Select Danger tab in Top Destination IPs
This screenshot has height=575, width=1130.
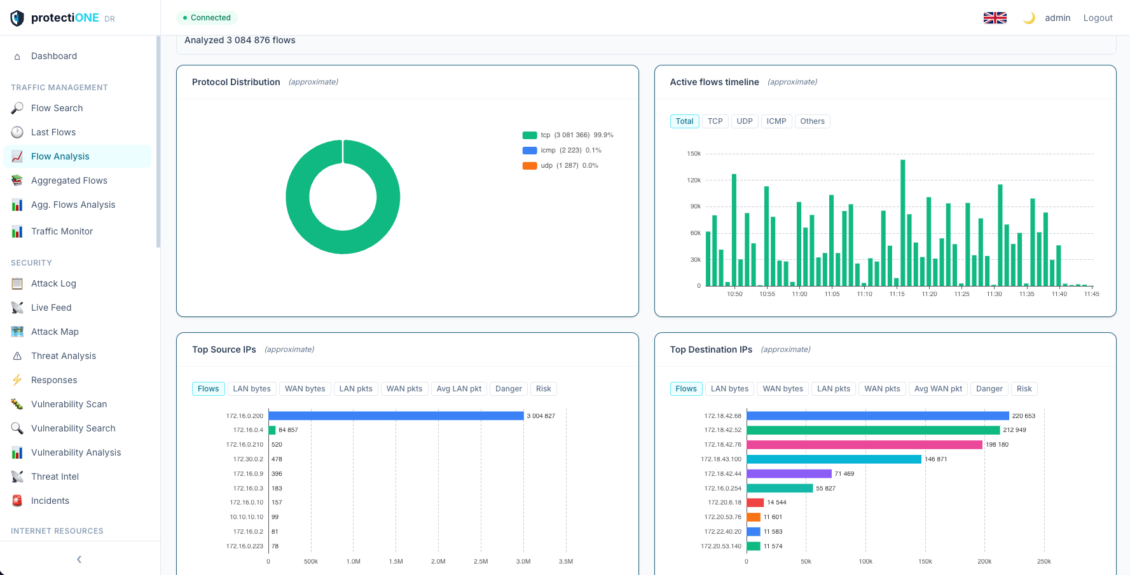[989, 389]
